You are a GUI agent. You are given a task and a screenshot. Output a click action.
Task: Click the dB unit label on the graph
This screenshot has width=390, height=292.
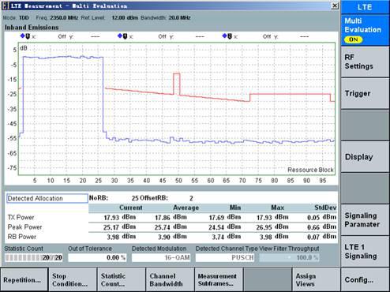pos(24,48)
